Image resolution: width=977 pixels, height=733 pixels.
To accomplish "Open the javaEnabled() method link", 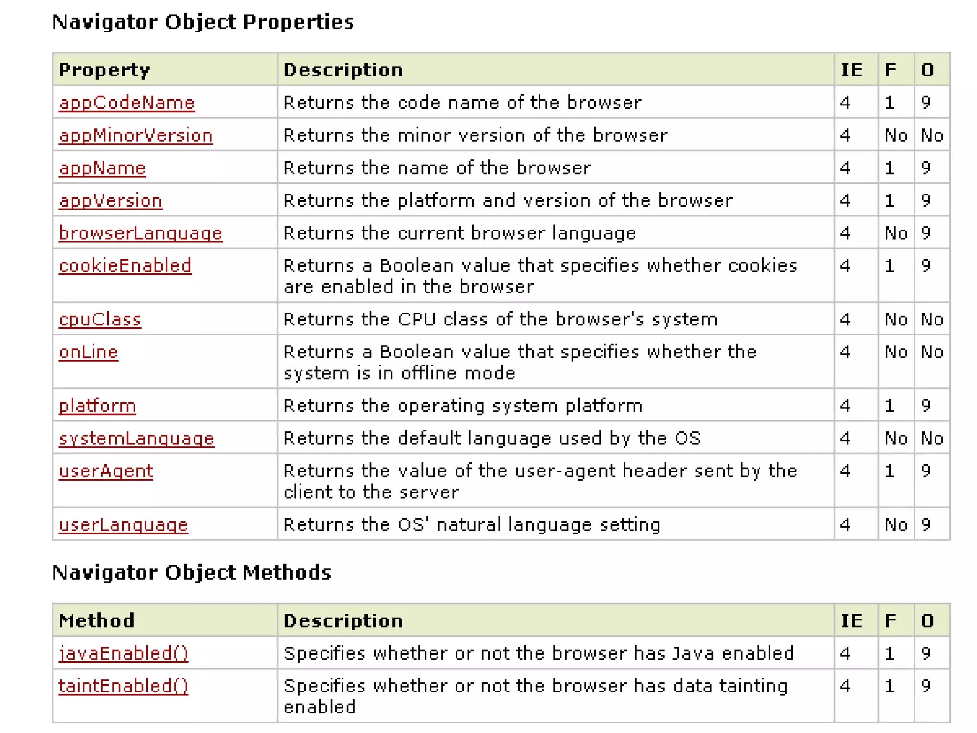I will [123, 653].
